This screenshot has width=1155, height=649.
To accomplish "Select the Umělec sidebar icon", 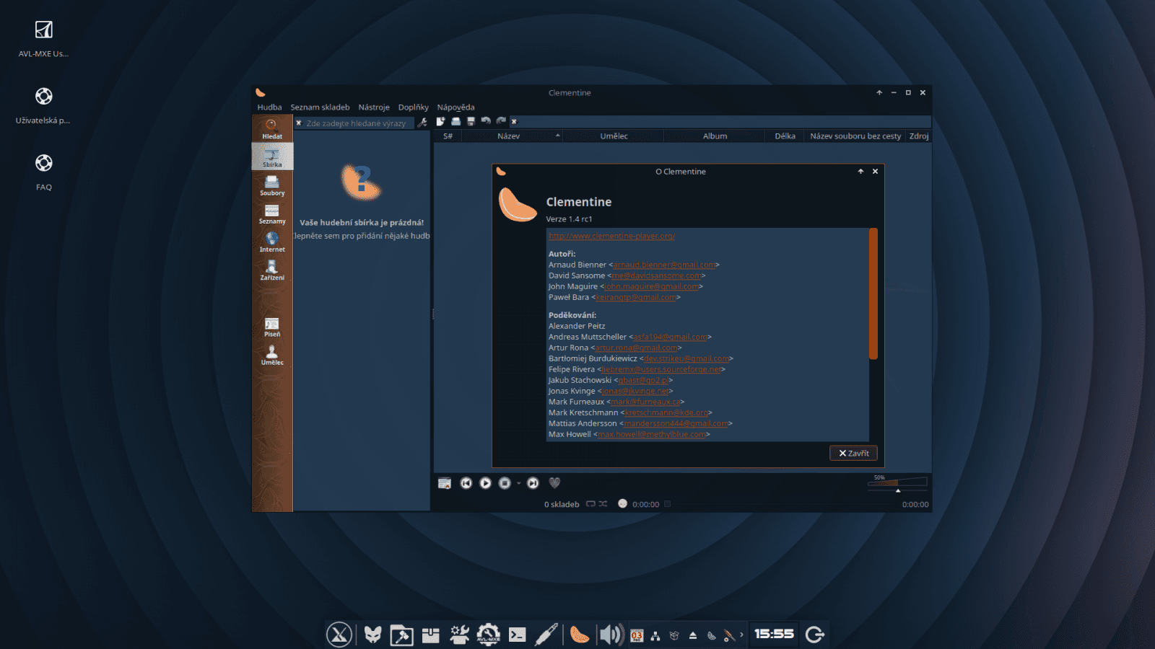I will coord(272,356).
